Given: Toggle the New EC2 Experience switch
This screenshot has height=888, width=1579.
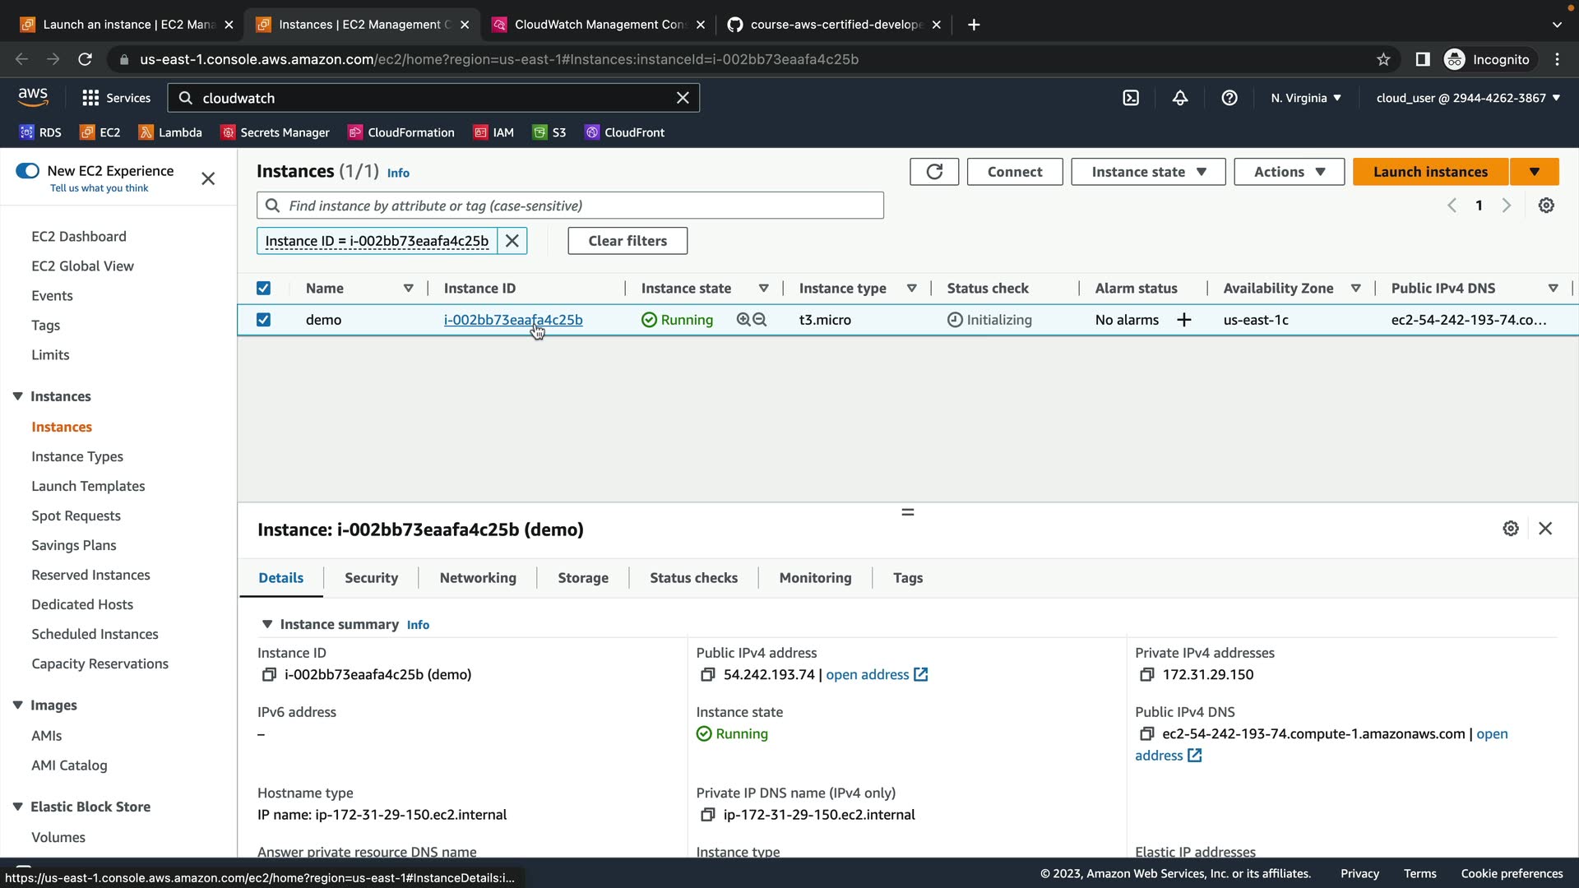Looking at the screenshot, I should (x=27, y=171).
